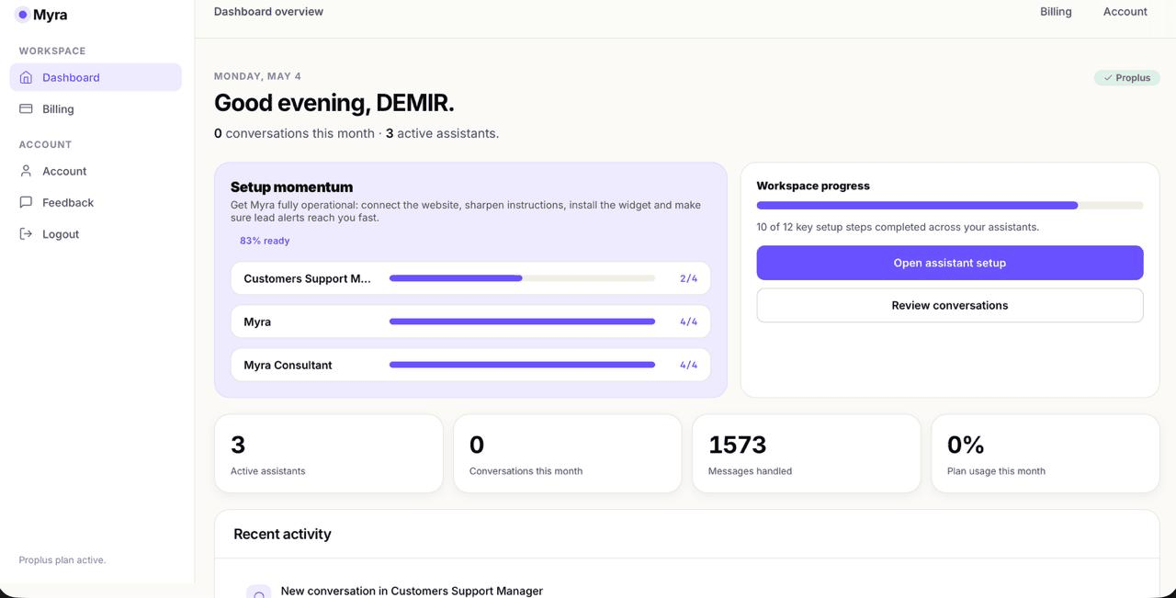Click the 4/4 count in Myra Consultant row

point(688,365)
